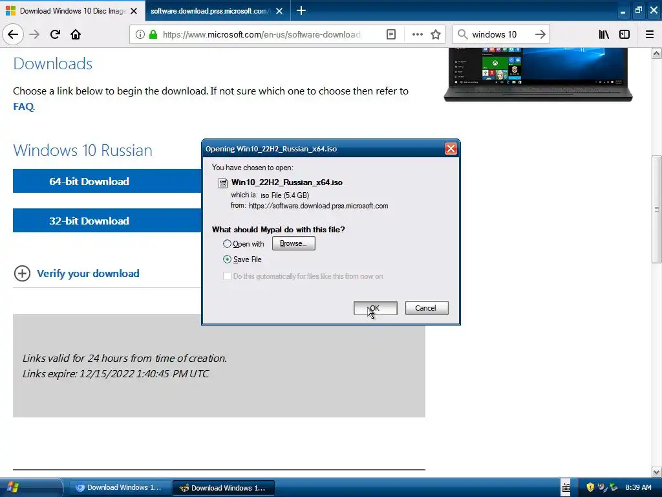Viewport: 662px width, 497px height.
Task: Click the Downloads heading
Action: pyautogui.click(x=53, y=64)
